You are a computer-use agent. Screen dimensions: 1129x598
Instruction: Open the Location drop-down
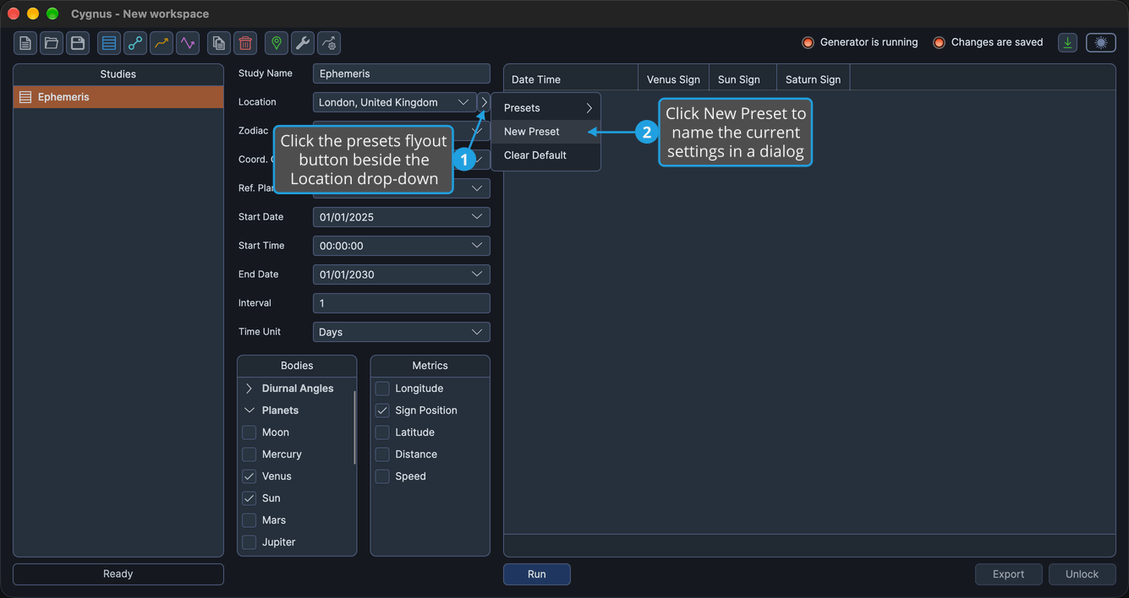[394, 102]
